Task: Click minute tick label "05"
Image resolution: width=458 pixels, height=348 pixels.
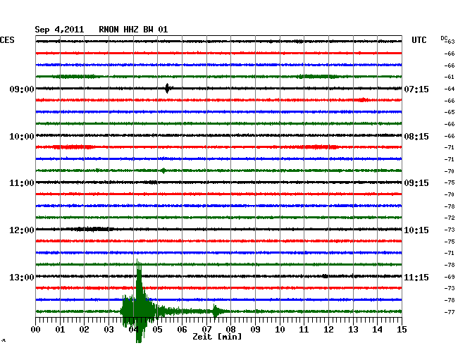Action: [x=157, y=330]
